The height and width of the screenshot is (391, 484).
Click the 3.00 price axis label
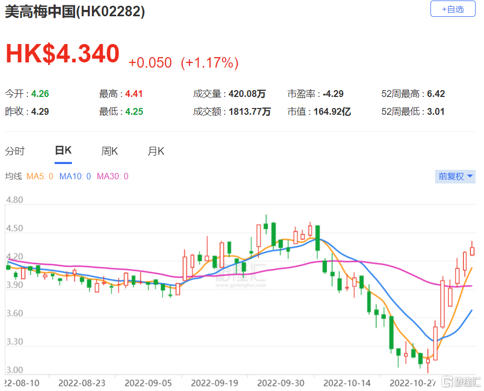pyautogui.click(x=15, y=370)
